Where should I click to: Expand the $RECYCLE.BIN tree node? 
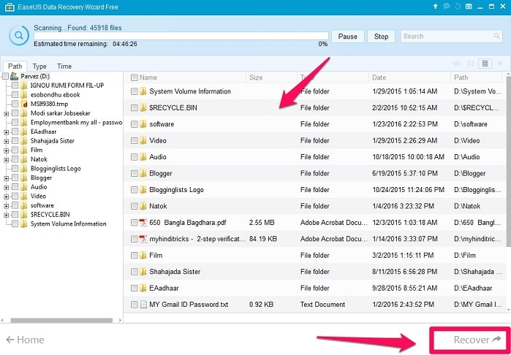point(6,215)
